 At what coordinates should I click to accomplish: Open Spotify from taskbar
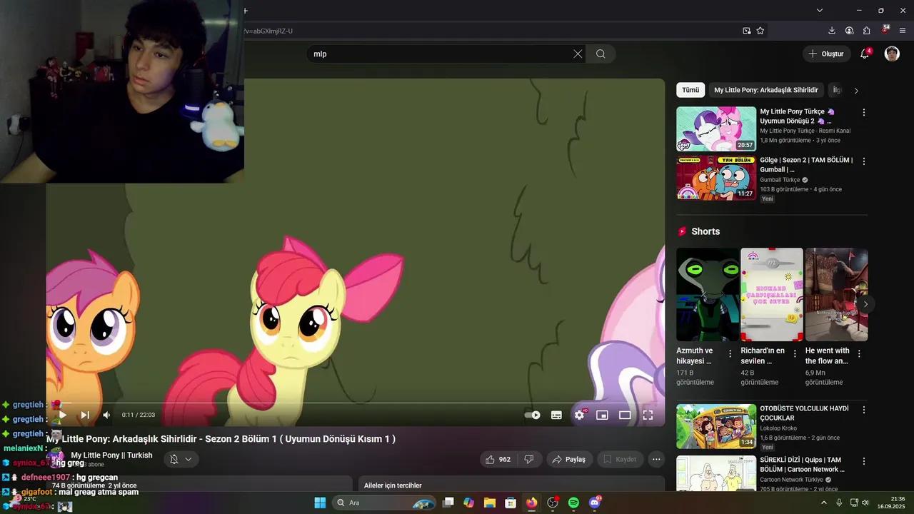(573, 503)
